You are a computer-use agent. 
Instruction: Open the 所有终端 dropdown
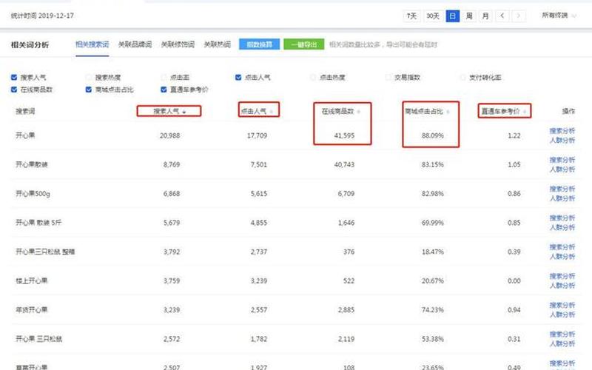click(559, 16)
